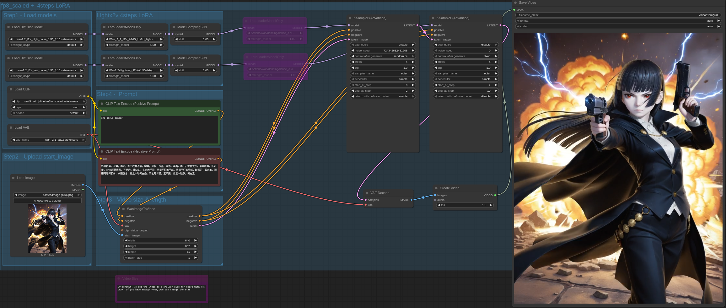Increase the length value 81 with its right arrow
Viewport: 726px width, 308px height.
coord(195,252)
